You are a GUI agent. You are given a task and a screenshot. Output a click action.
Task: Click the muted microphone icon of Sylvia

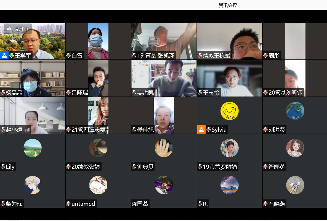(x=209, y=130)
